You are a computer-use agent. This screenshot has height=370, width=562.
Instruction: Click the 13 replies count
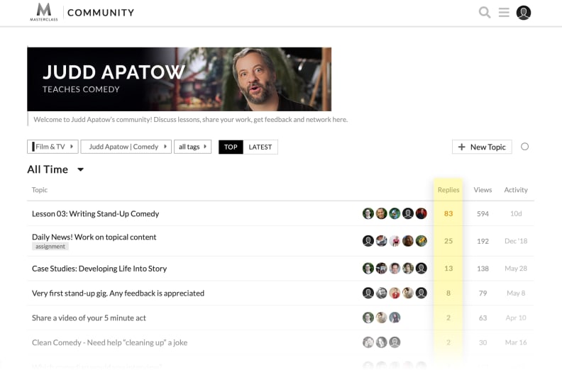[448, 269]
